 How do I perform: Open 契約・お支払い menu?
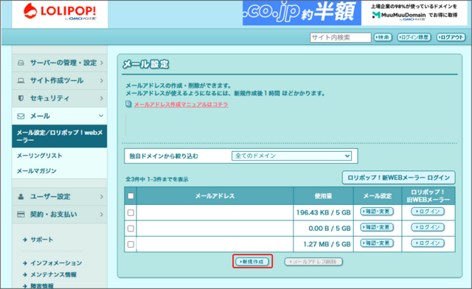(x=60, y=215)
